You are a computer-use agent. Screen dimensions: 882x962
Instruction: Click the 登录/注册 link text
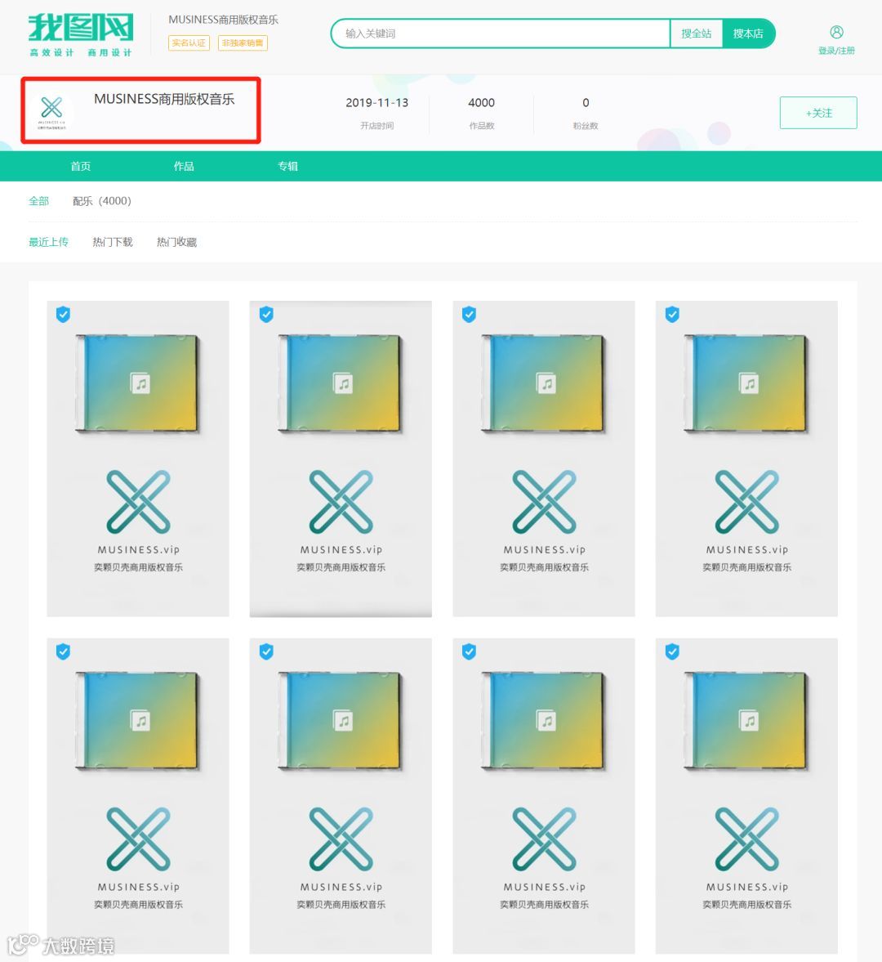[836, 51]
